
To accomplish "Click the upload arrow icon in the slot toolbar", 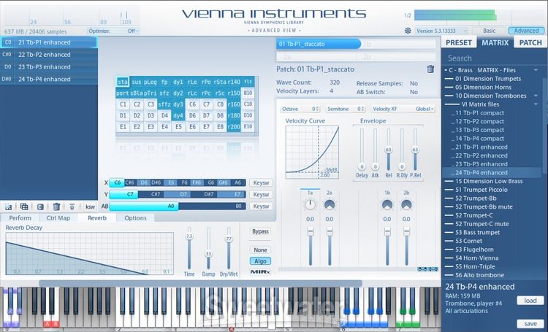I will pyautogui.click(x=72, y=206).
